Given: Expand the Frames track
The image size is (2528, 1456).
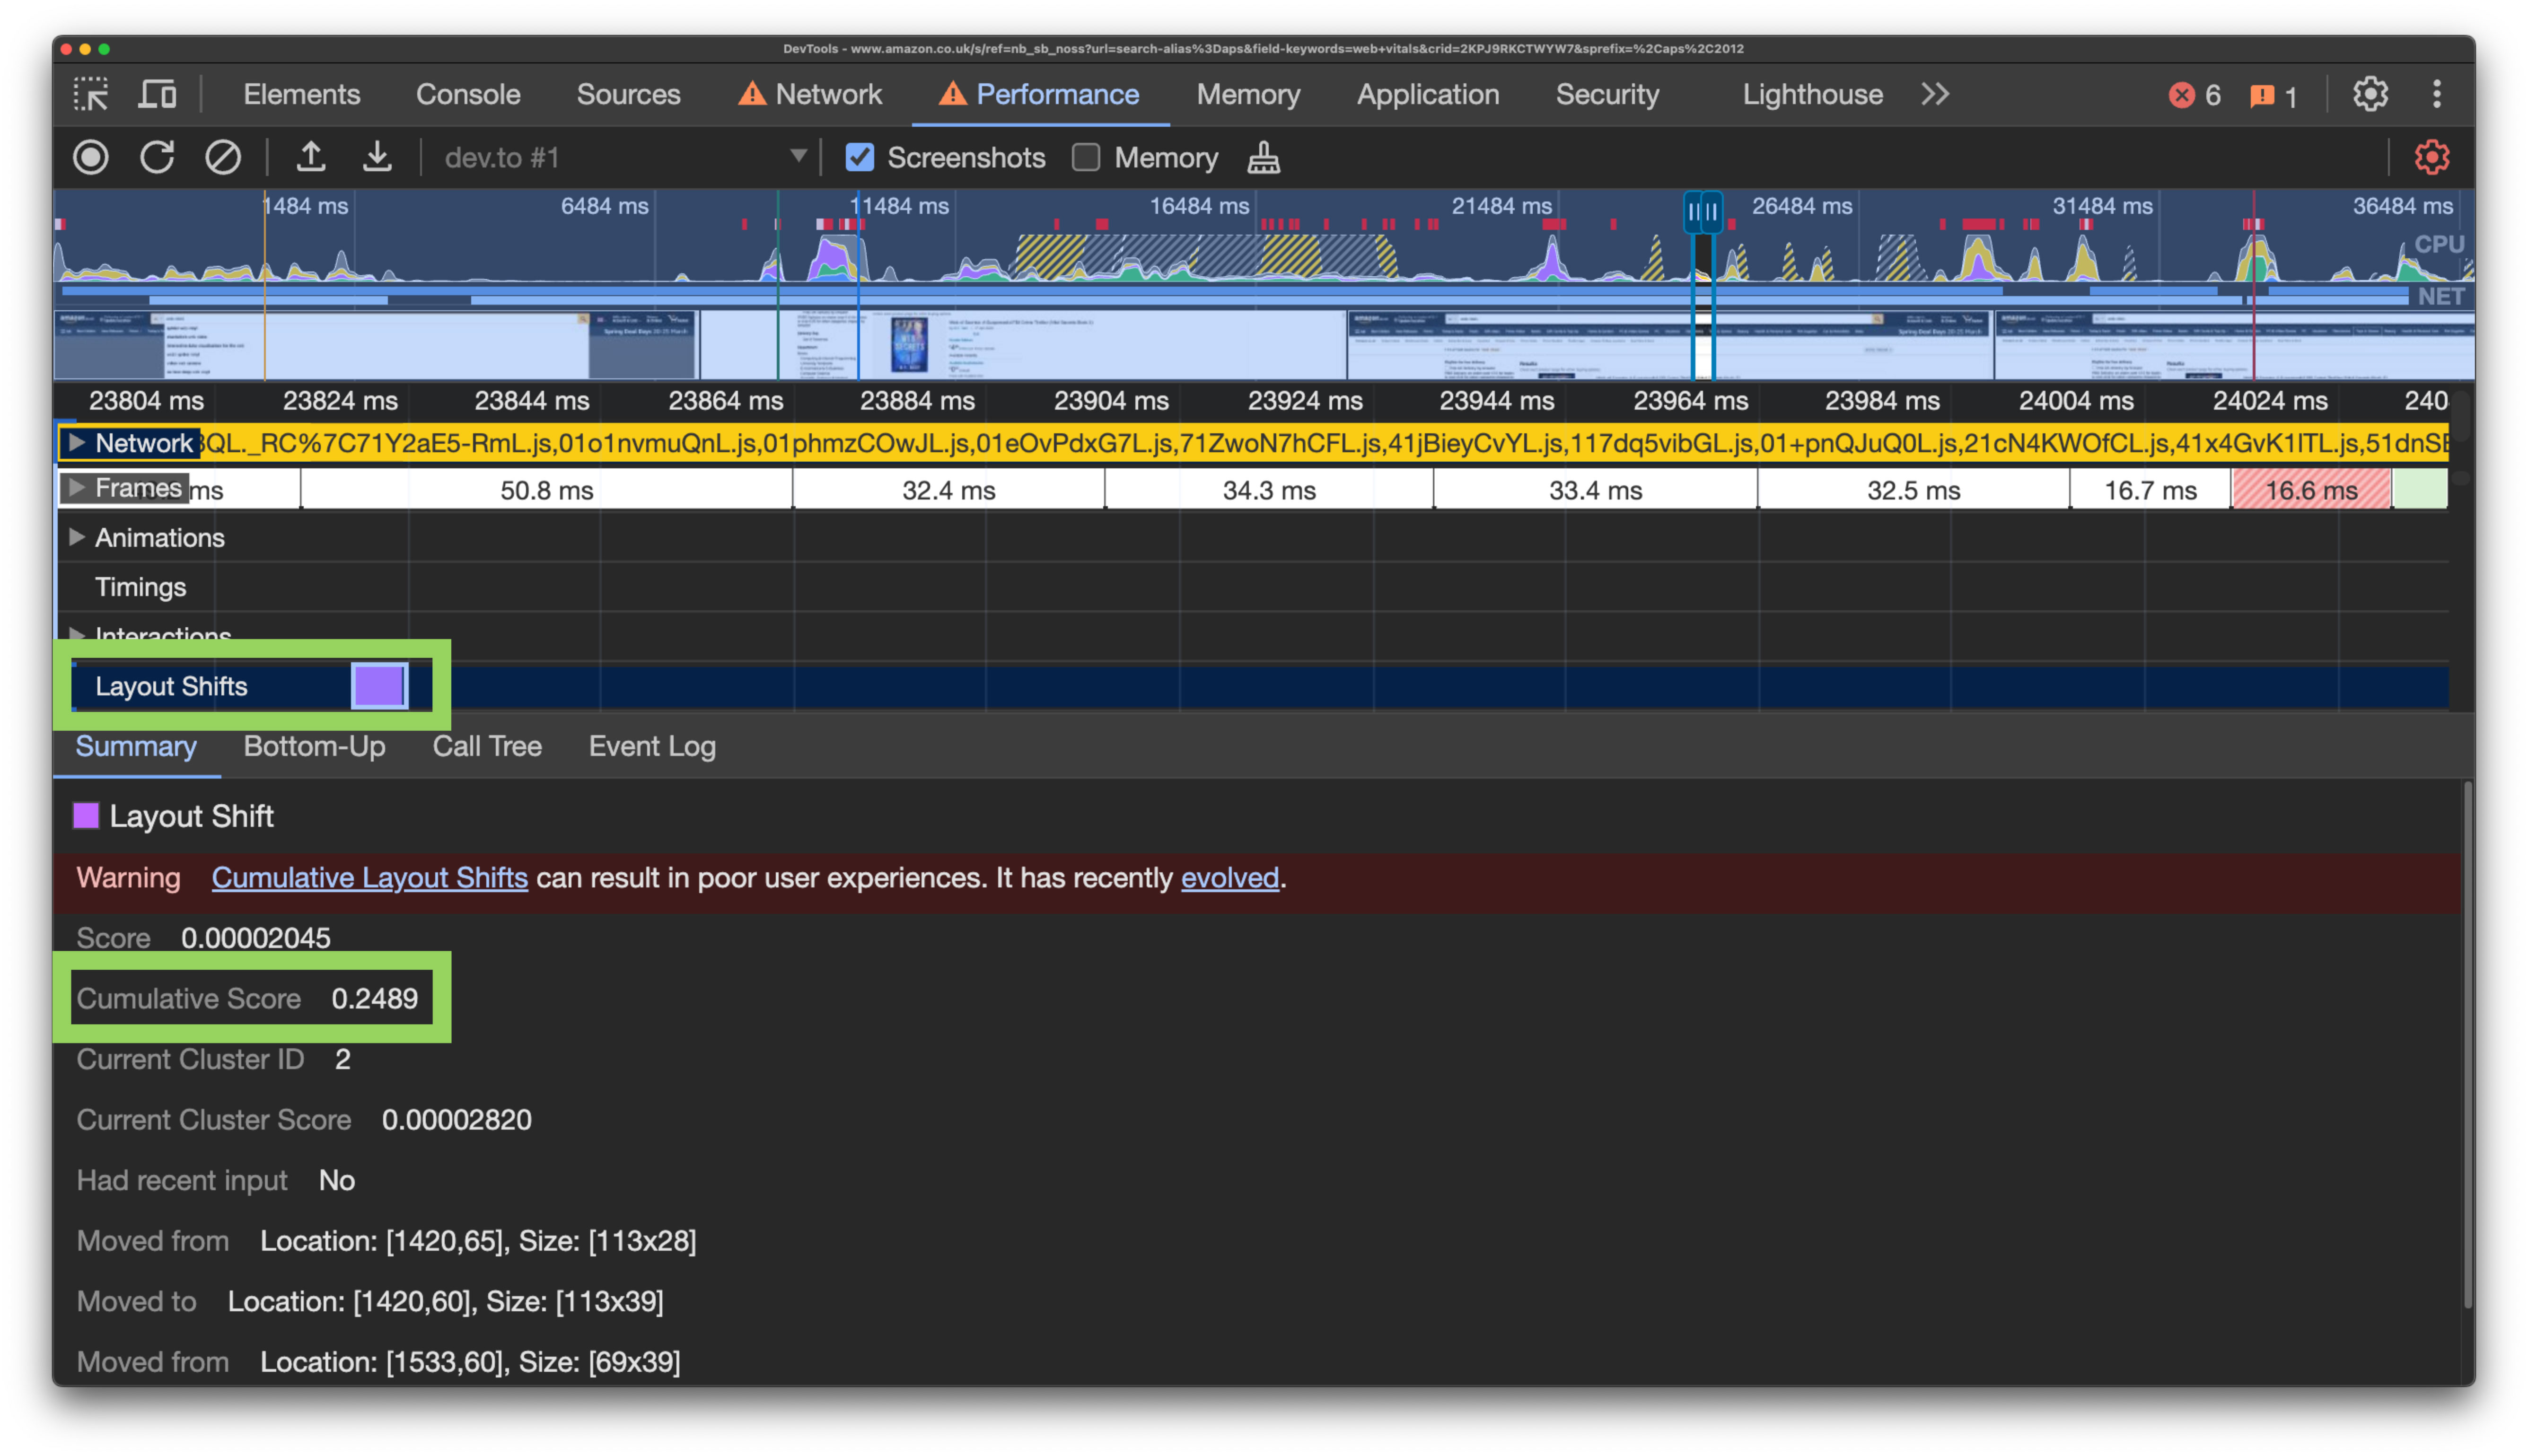Looking at the screenshot, I should [x=76, y=487].
